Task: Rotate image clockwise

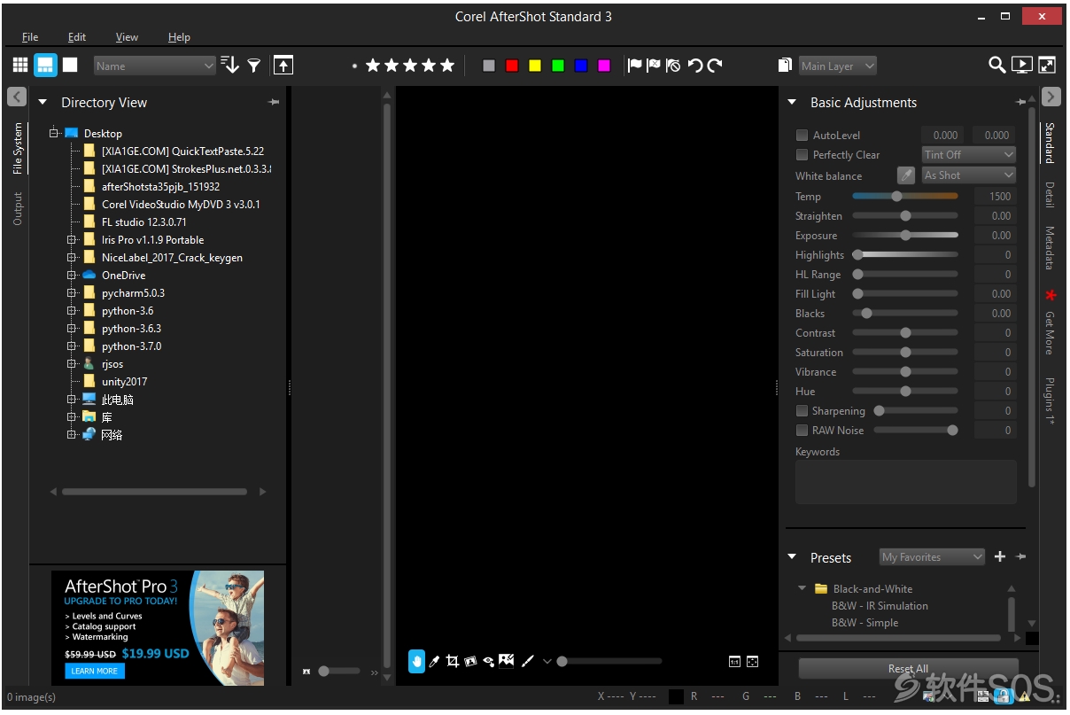Action: 715,65
